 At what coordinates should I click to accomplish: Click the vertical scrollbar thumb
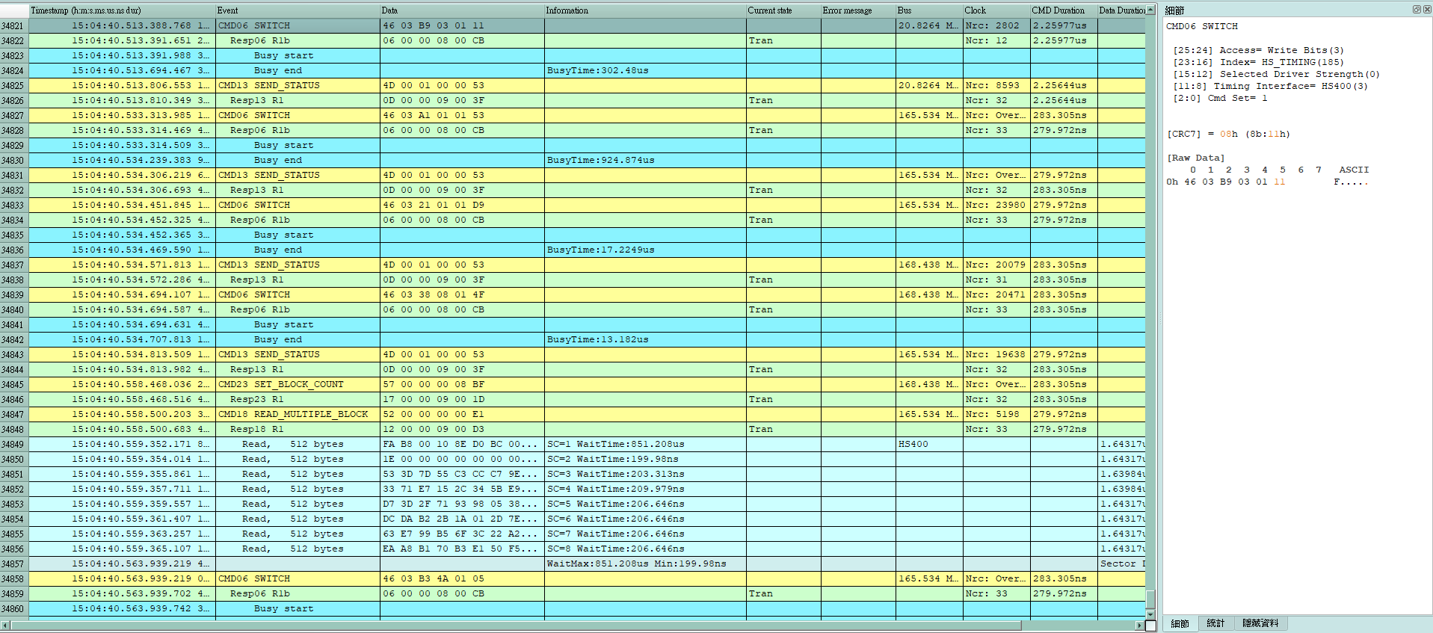(1150, 599)
